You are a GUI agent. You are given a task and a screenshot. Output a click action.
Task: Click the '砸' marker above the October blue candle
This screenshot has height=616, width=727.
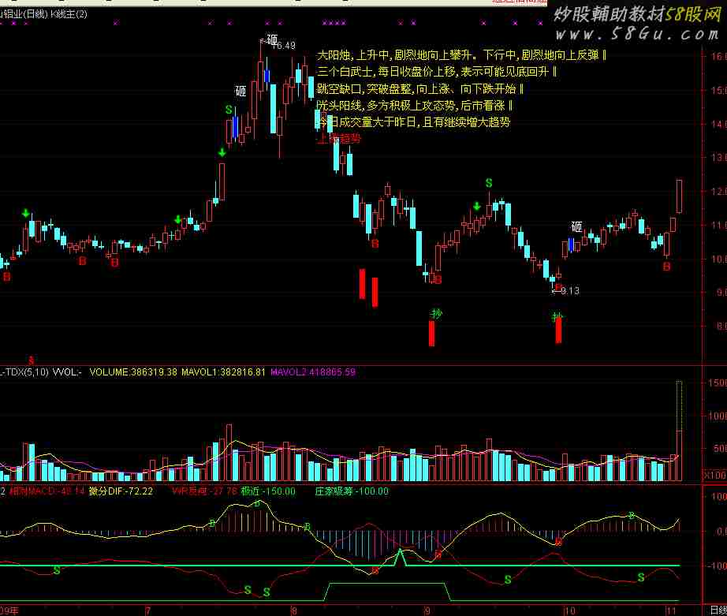[576, 226]
